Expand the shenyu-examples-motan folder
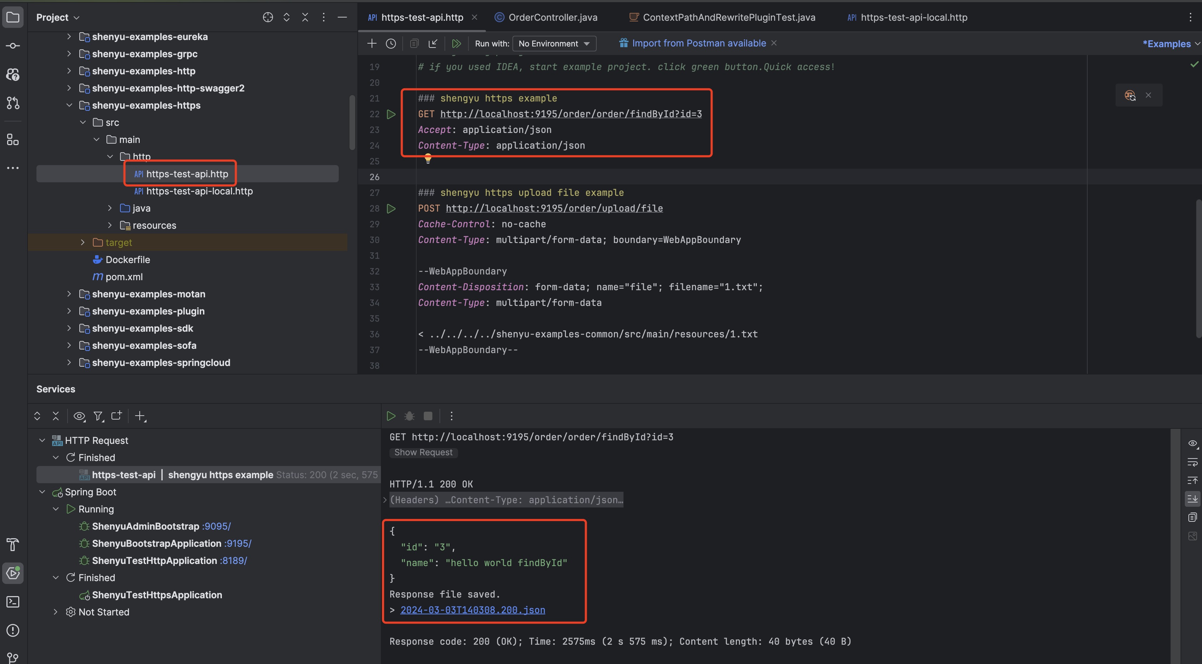 click(69, 294)
